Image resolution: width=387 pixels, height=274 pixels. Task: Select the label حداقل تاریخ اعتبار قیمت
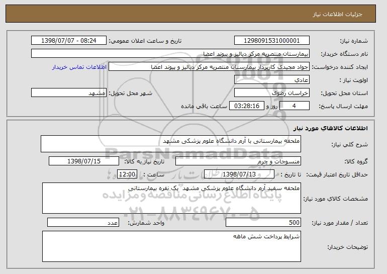337,174
